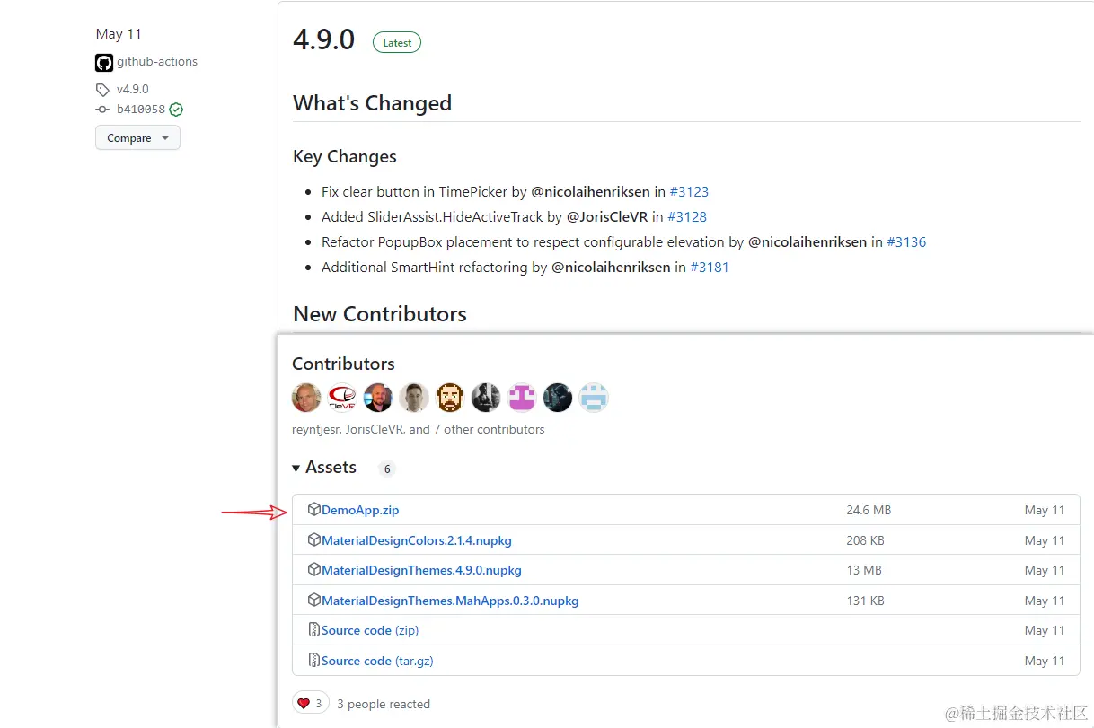Image resolution: width=1094 pixels, height=728 pixels.
Task: Click the github-actions avatar icon
Action: tap(104, 63)
